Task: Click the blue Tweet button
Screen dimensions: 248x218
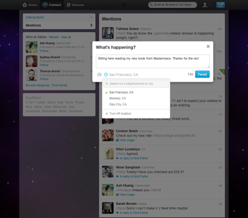Action: click(202, 74)
